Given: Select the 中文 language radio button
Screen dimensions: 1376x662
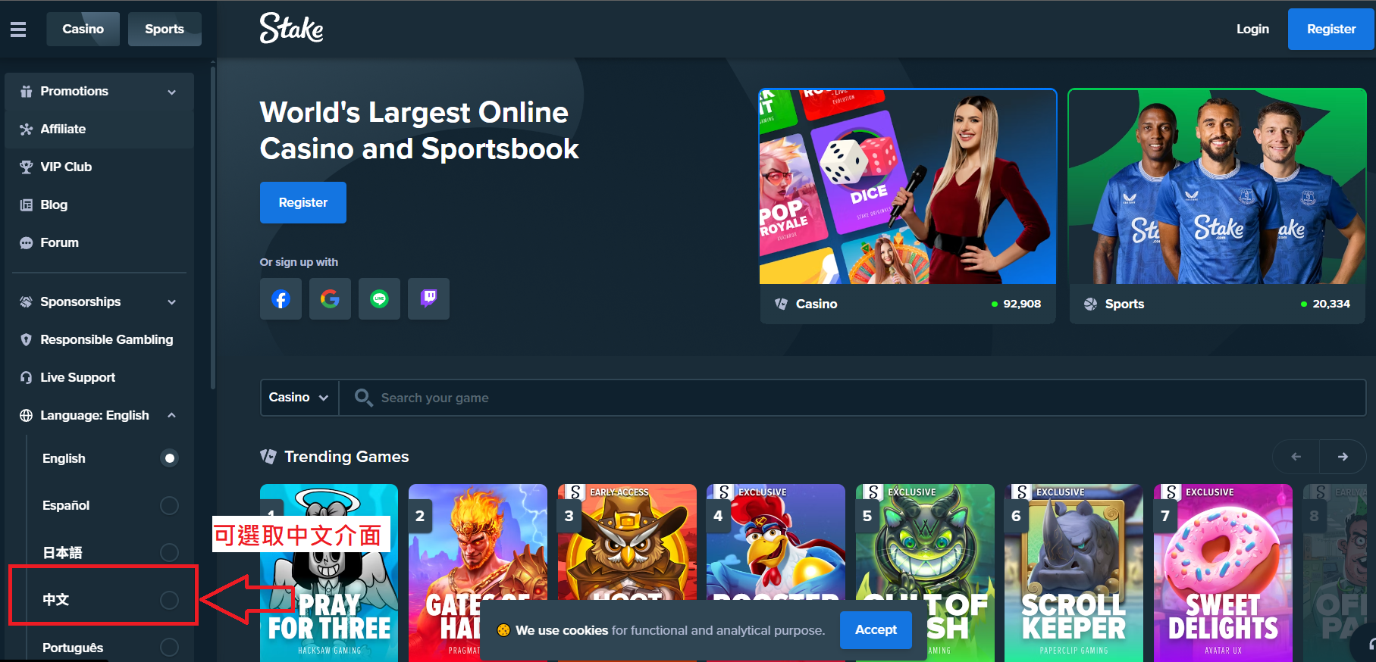Looking at the screenshot, I should click(170, 600).
